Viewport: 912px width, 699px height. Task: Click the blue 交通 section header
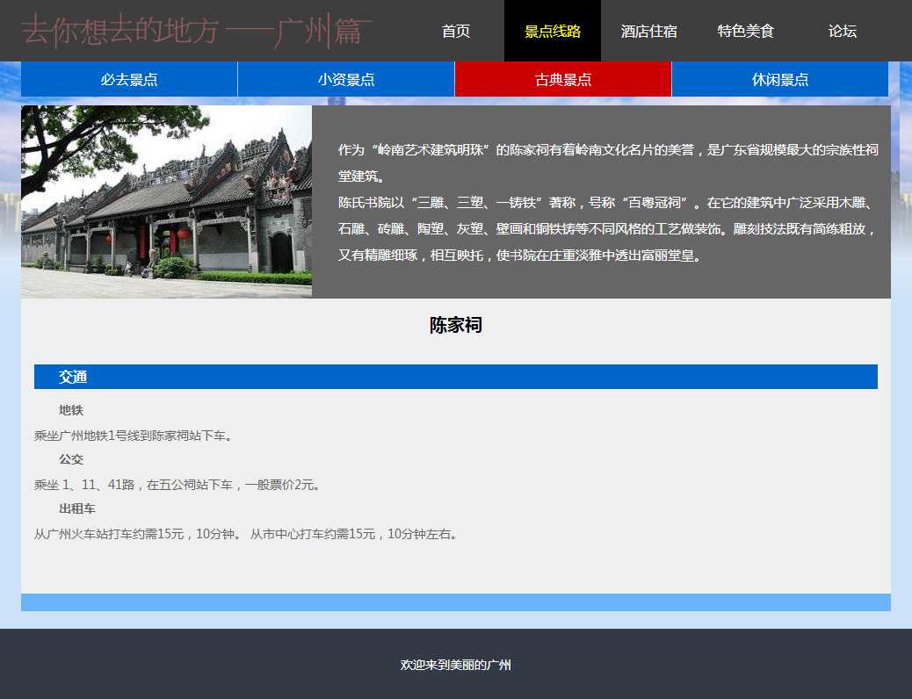[456, 377]
